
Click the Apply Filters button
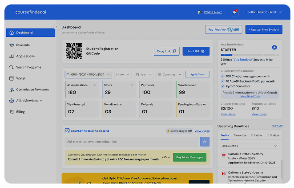(x=197, y=74)
